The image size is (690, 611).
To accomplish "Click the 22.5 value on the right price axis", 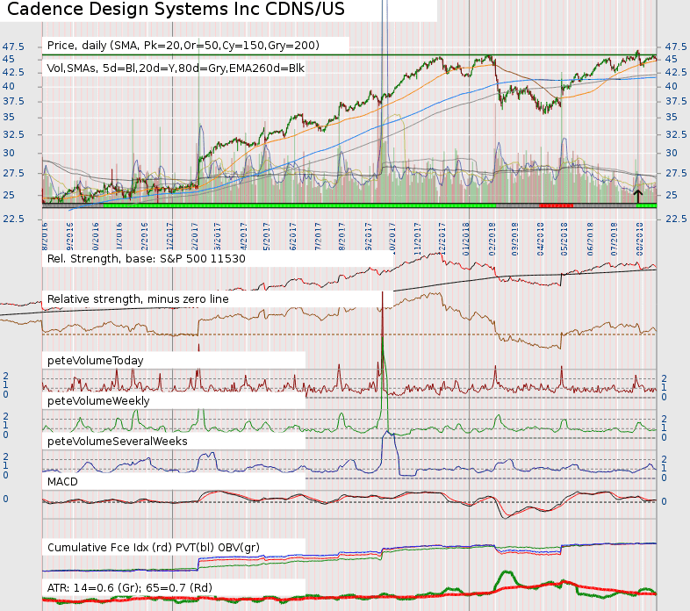I will (x=676, y=219).
